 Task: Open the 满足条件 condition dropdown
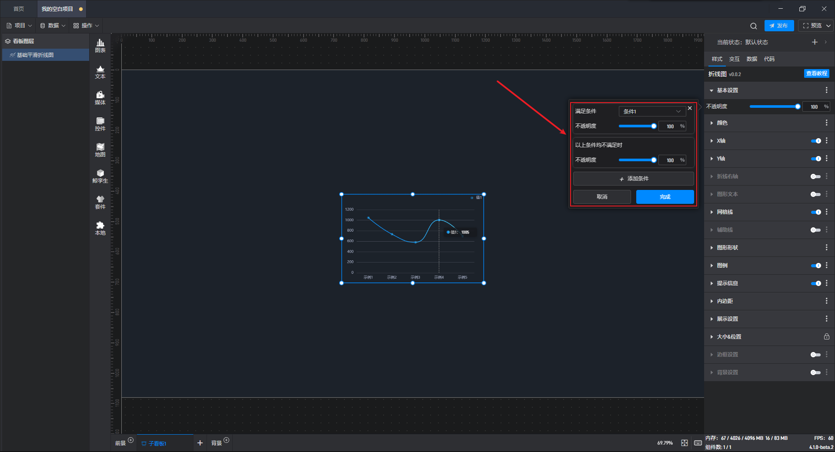click(x=652, y=111)
